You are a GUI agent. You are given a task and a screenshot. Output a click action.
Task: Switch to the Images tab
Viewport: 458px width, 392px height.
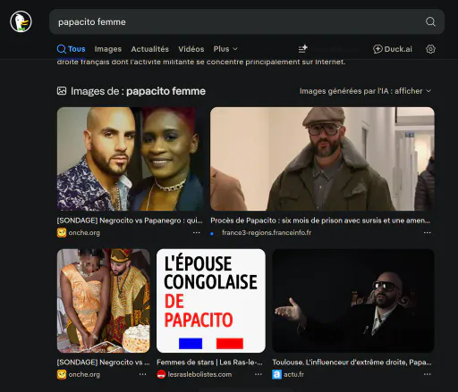pos(108,49)
